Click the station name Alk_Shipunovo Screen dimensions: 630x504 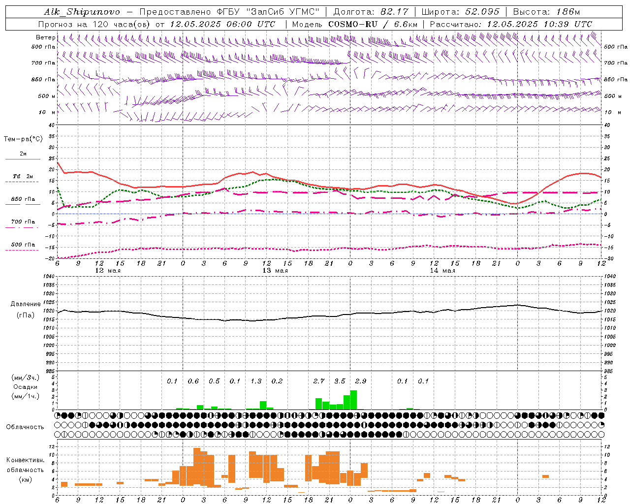(x=82, y=12)
